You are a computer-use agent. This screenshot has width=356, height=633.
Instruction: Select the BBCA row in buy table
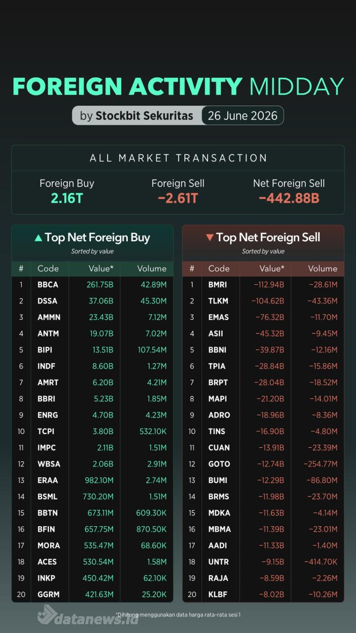(x=93, y=284)
